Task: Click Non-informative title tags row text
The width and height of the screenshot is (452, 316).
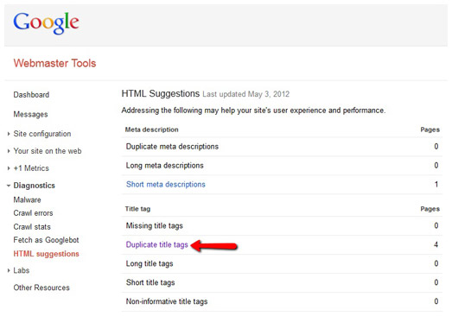Action: (x=167, y=301)
